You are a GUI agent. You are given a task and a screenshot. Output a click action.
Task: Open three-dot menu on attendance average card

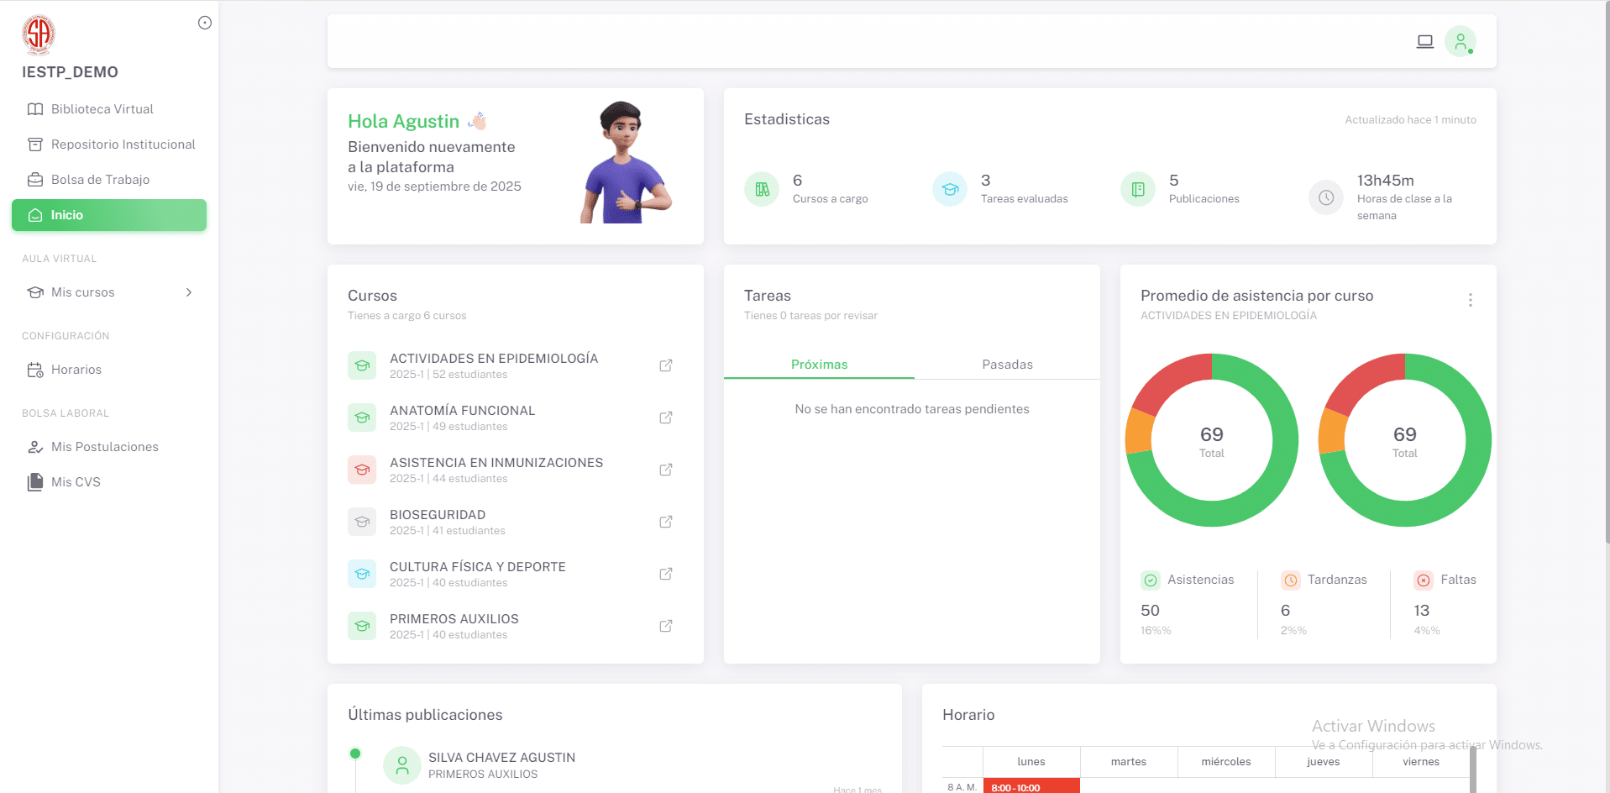point(1470,300)
